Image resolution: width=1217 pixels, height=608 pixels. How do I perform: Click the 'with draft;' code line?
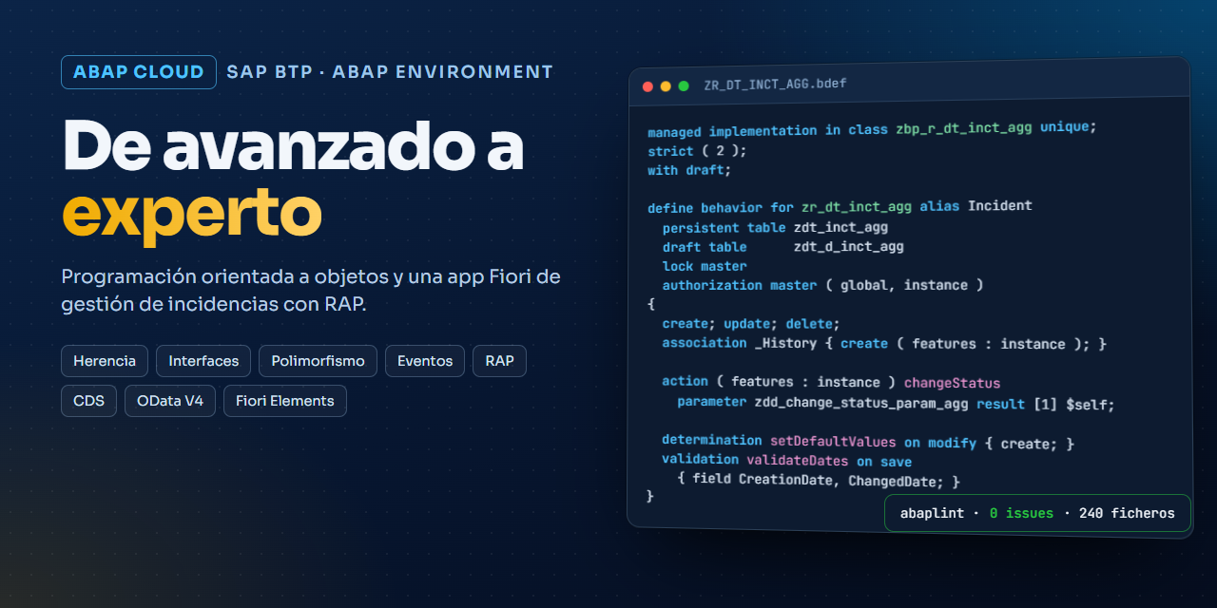point(689,170)
